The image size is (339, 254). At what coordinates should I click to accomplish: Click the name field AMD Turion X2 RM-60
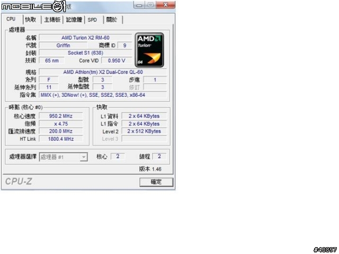(85, 38)
